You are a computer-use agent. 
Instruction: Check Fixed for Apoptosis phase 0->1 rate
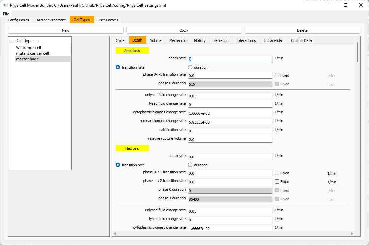click(x=277, y=75)
